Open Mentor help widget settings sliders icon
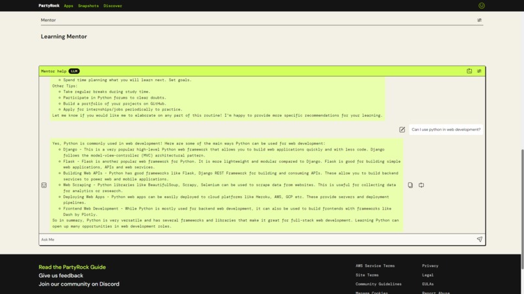The height and width of the screenshot is (294, 524). coord(479,71)
